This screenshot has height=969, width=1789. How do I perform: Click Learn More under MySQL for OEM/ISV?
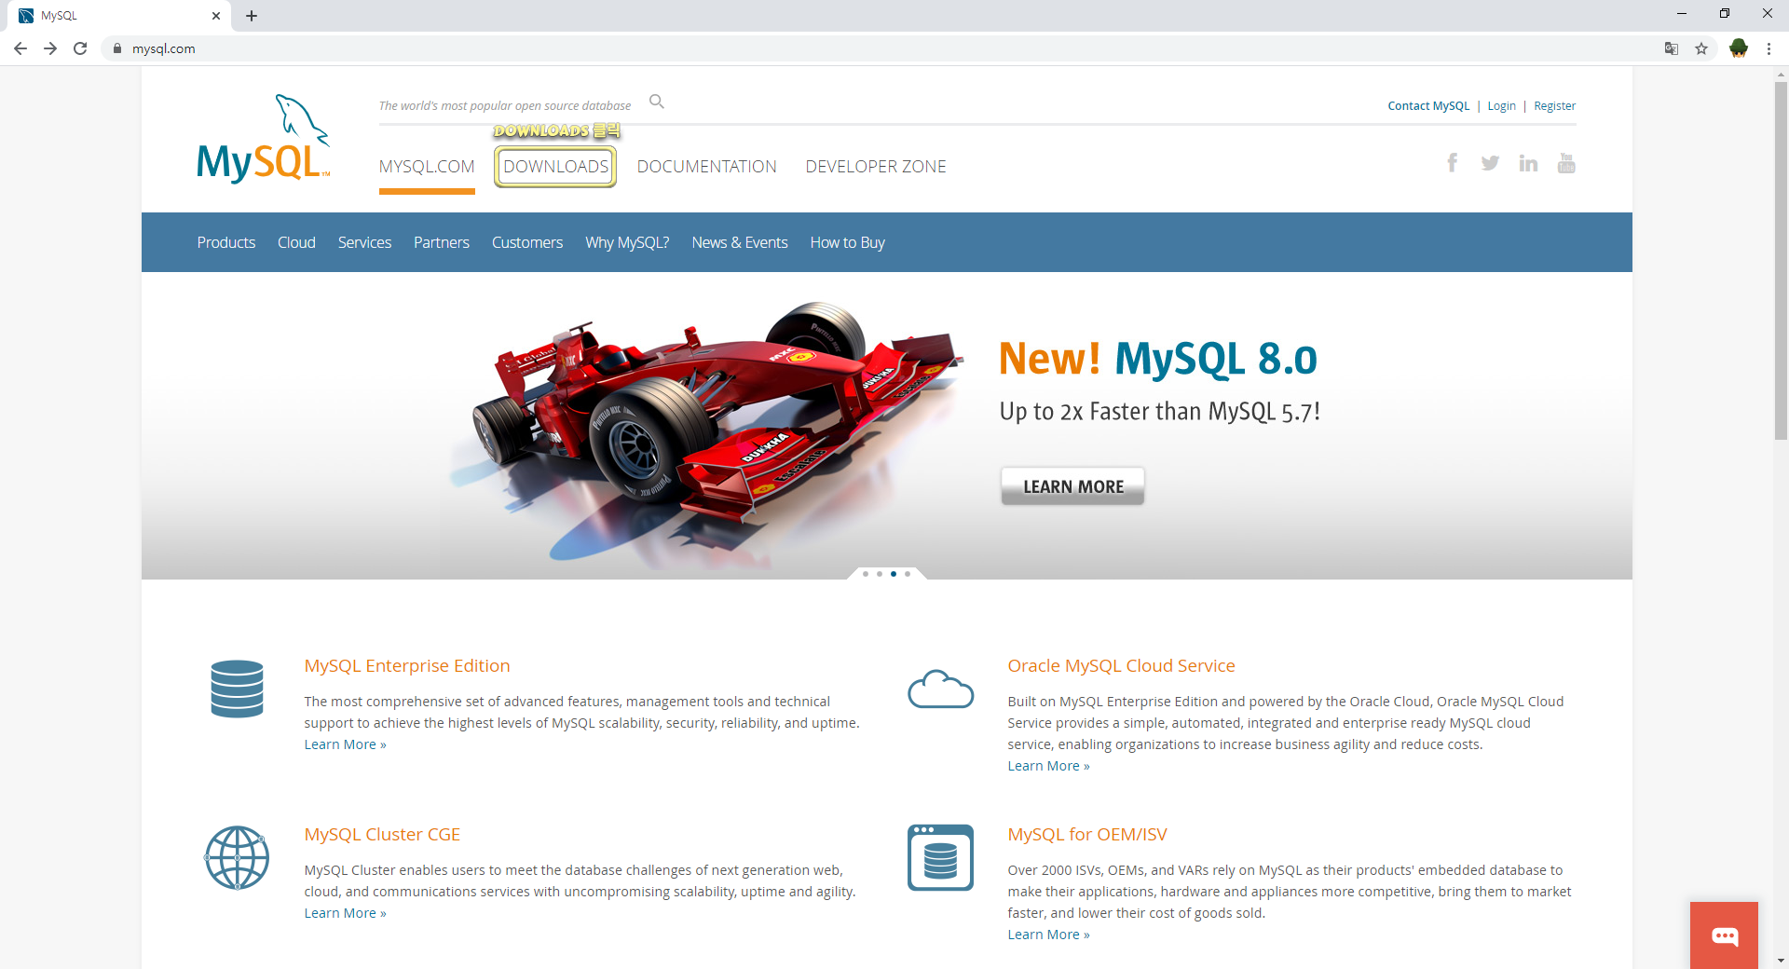point(1048,935)
